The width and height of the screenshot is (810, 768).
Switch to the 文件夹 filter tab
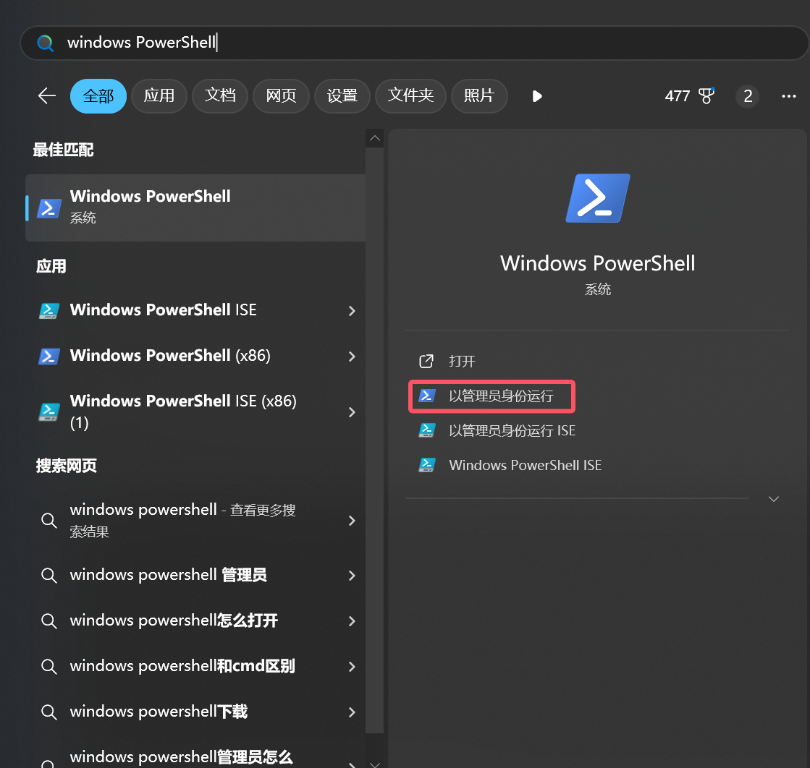[x=410, y=96]
